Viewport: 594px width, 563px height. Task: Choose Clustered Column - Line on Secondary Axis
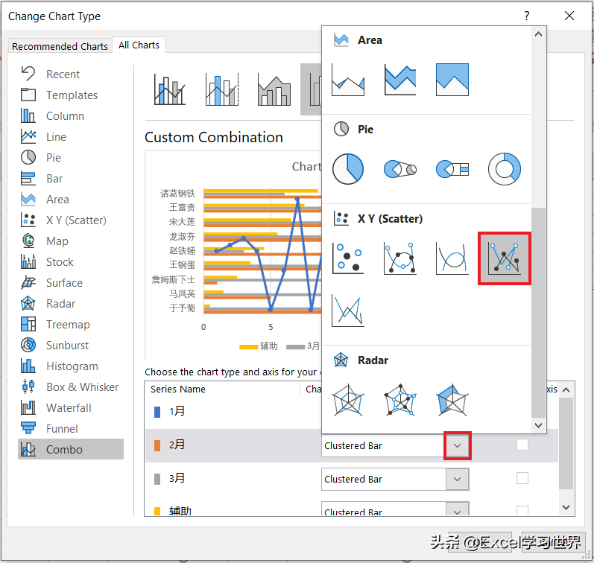coord(222,89)
